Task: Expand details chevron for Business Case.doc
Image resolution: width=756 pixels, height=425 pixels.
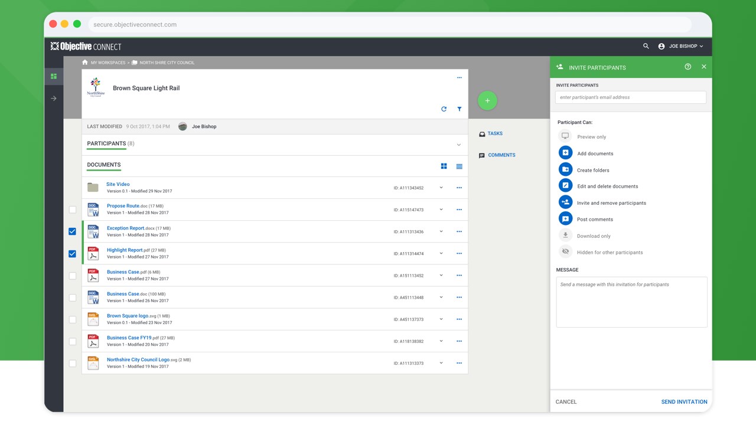Action: (x=441, y=297)
